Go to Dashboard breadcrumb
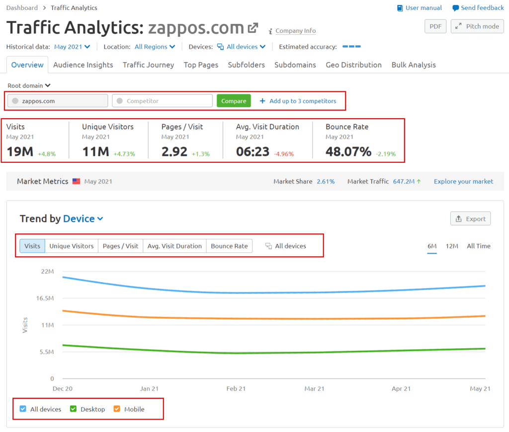The width and height of the screenshot is (509, 432). (22, 8)
